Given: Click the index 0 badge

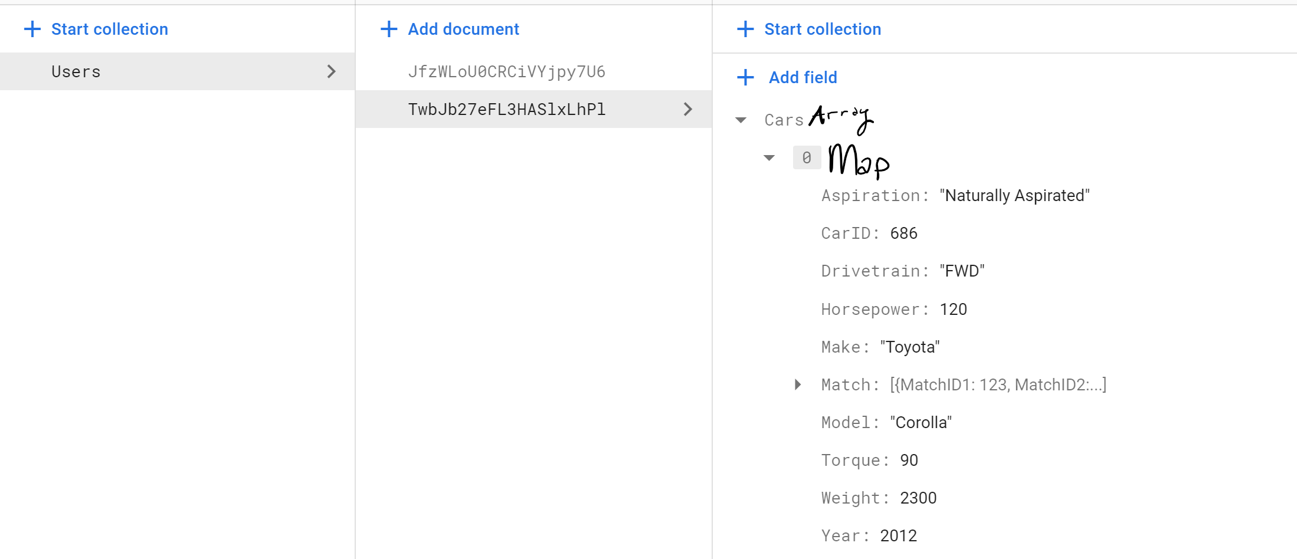Looking at the screenshot, I should [807, 158].
